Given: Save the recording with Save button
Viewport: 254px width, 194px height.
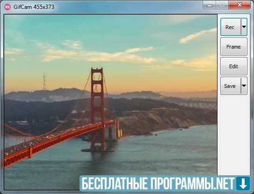Looking at the screenshot, I should pyautogui.click(x=231, y=86).
